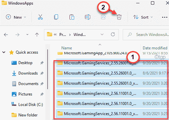Click the Search WindowsApps field

pos(146,35)
